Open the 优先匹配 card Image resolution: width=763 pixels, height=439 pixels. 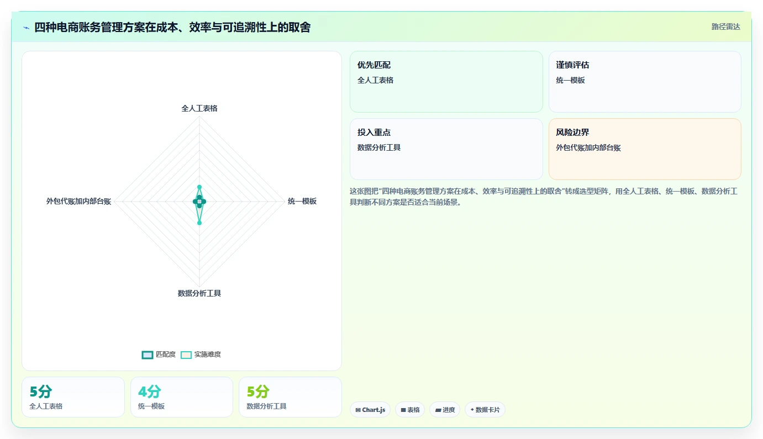tap(446, 82)
